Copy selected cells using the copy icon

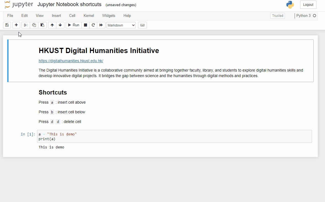pyautogui.click(x=34, y=25)
